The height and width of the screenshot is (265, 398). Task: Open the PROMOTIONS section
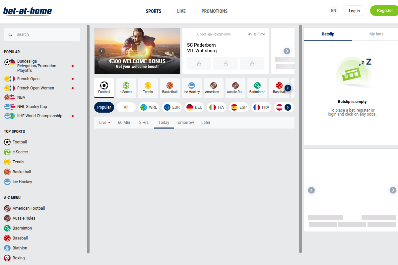215,11
